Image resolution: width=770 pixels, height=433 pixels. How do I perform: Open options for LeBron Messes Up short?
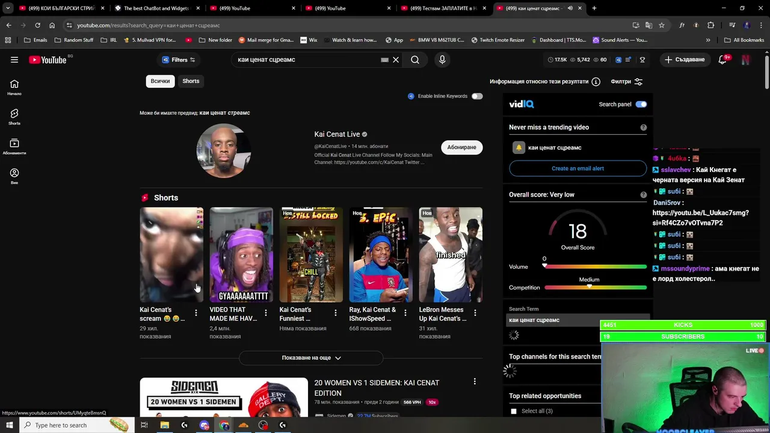click(475, 313)
